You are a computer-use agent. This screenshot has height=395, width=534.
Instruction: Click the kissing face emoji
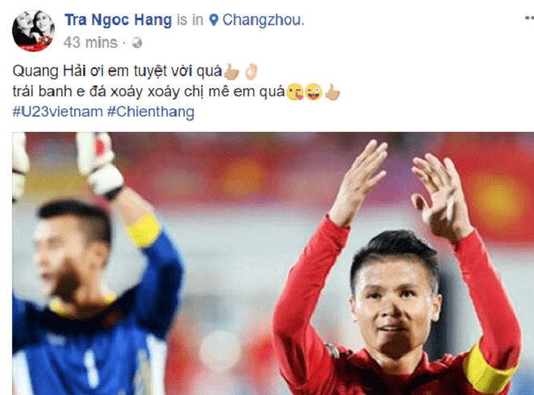tap(295, 92)
